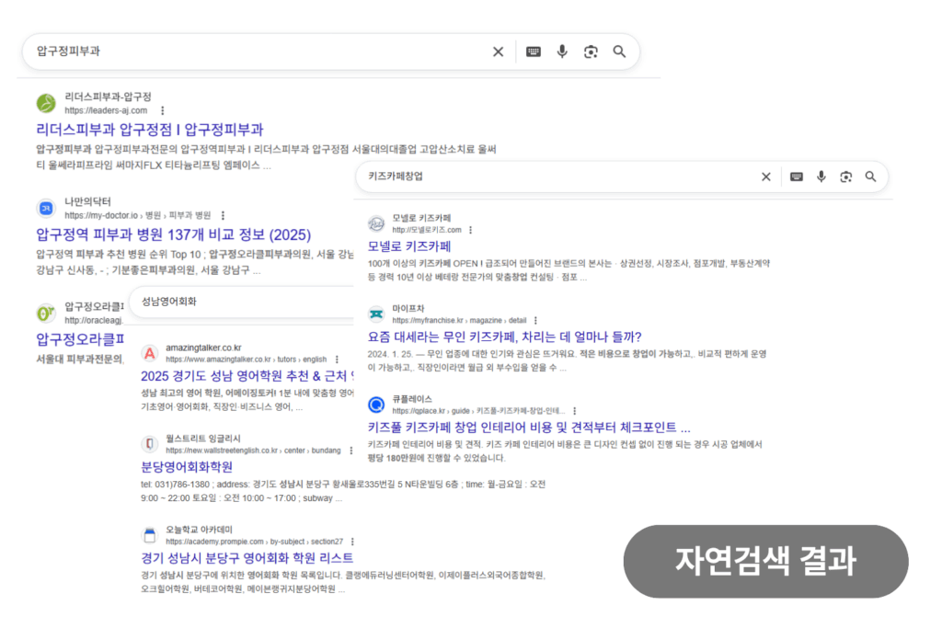The width and height of the screenshot is (942, 628).
Task: Click magnifier search icon in 압구정피부과 bar
Action: click(620, 51)
